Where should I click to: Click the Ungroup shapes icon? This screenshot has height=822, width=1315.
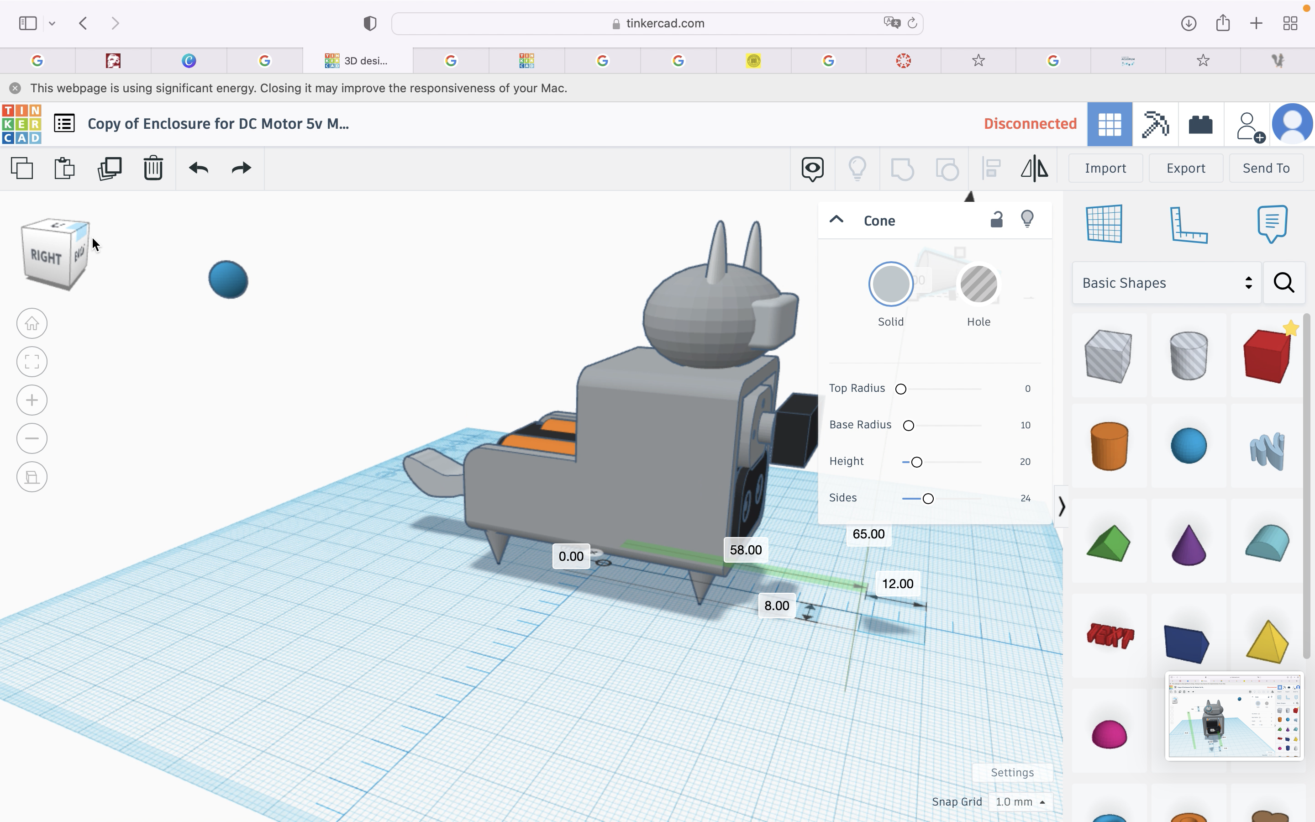[947, 169]
